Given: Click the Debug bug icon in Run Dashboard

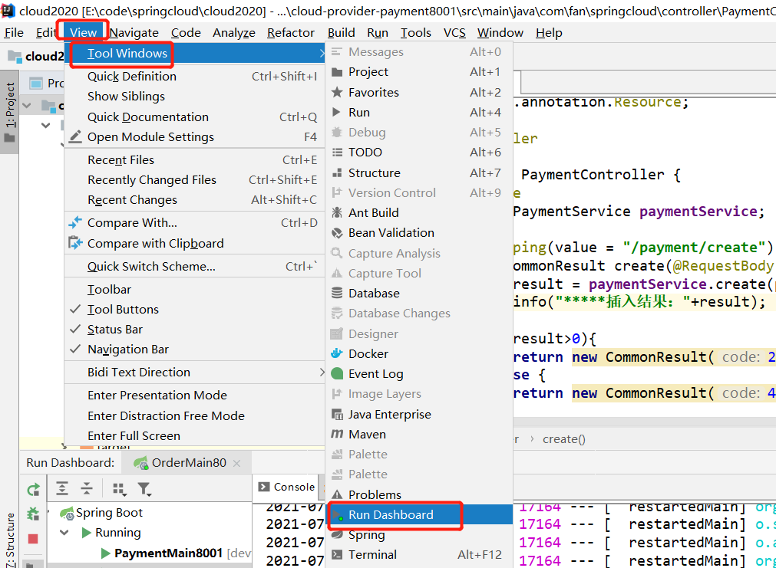Looking at the screenshot, I should [x=33, y=514].
